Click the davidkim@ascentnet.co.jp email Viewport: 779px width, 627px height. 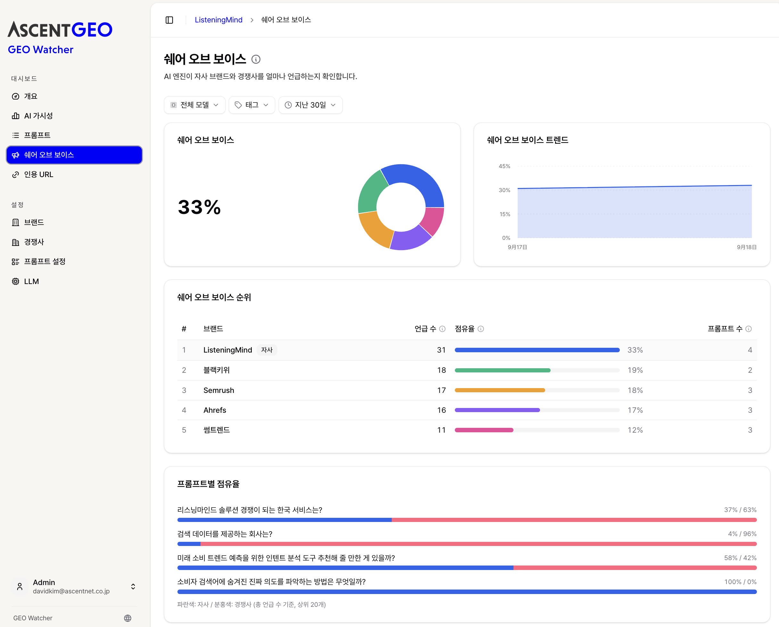(x=71, y=591)
